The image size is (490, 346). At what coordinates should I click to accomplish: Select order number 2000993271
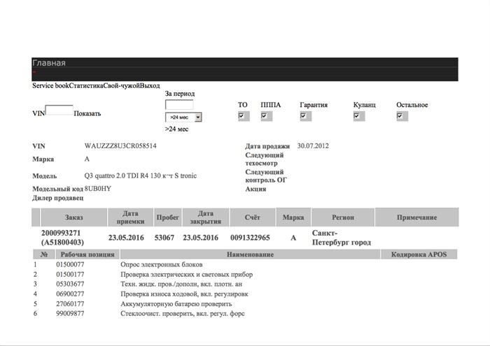(x=61, y=233)
